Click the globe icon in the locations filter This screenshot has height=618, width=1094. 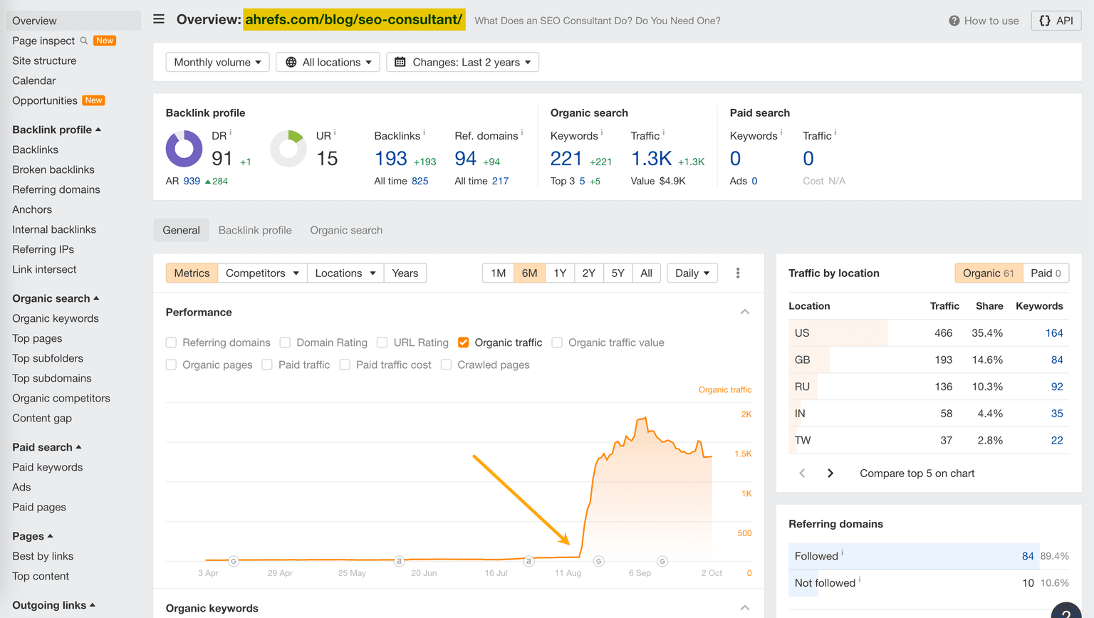[291, 62]
